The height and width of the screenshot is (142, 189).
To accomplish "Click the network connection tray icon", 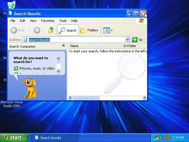I will click(162, 138).
